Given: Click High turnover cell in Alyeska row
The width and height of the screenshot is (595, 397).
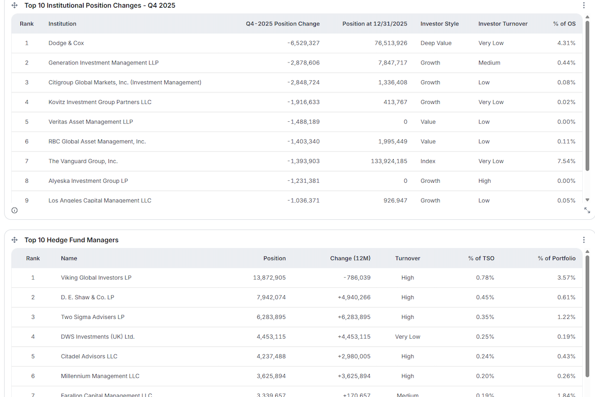Looking at the screenshot, I should (x=485, y=181).
